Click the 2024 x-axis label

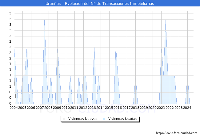point(187,108)
